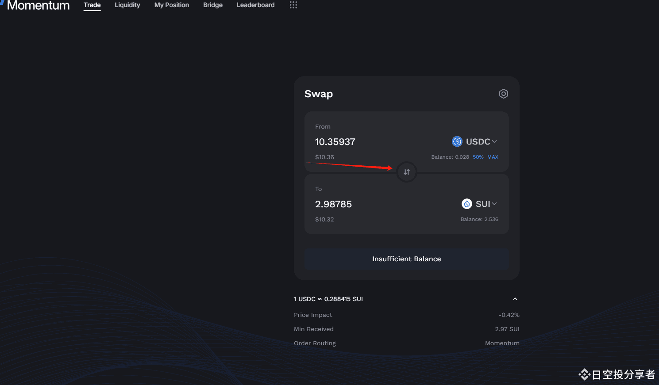Screen dimensions: 659x385
Task: Collapse the swap rate details
Action: [515, 299]
